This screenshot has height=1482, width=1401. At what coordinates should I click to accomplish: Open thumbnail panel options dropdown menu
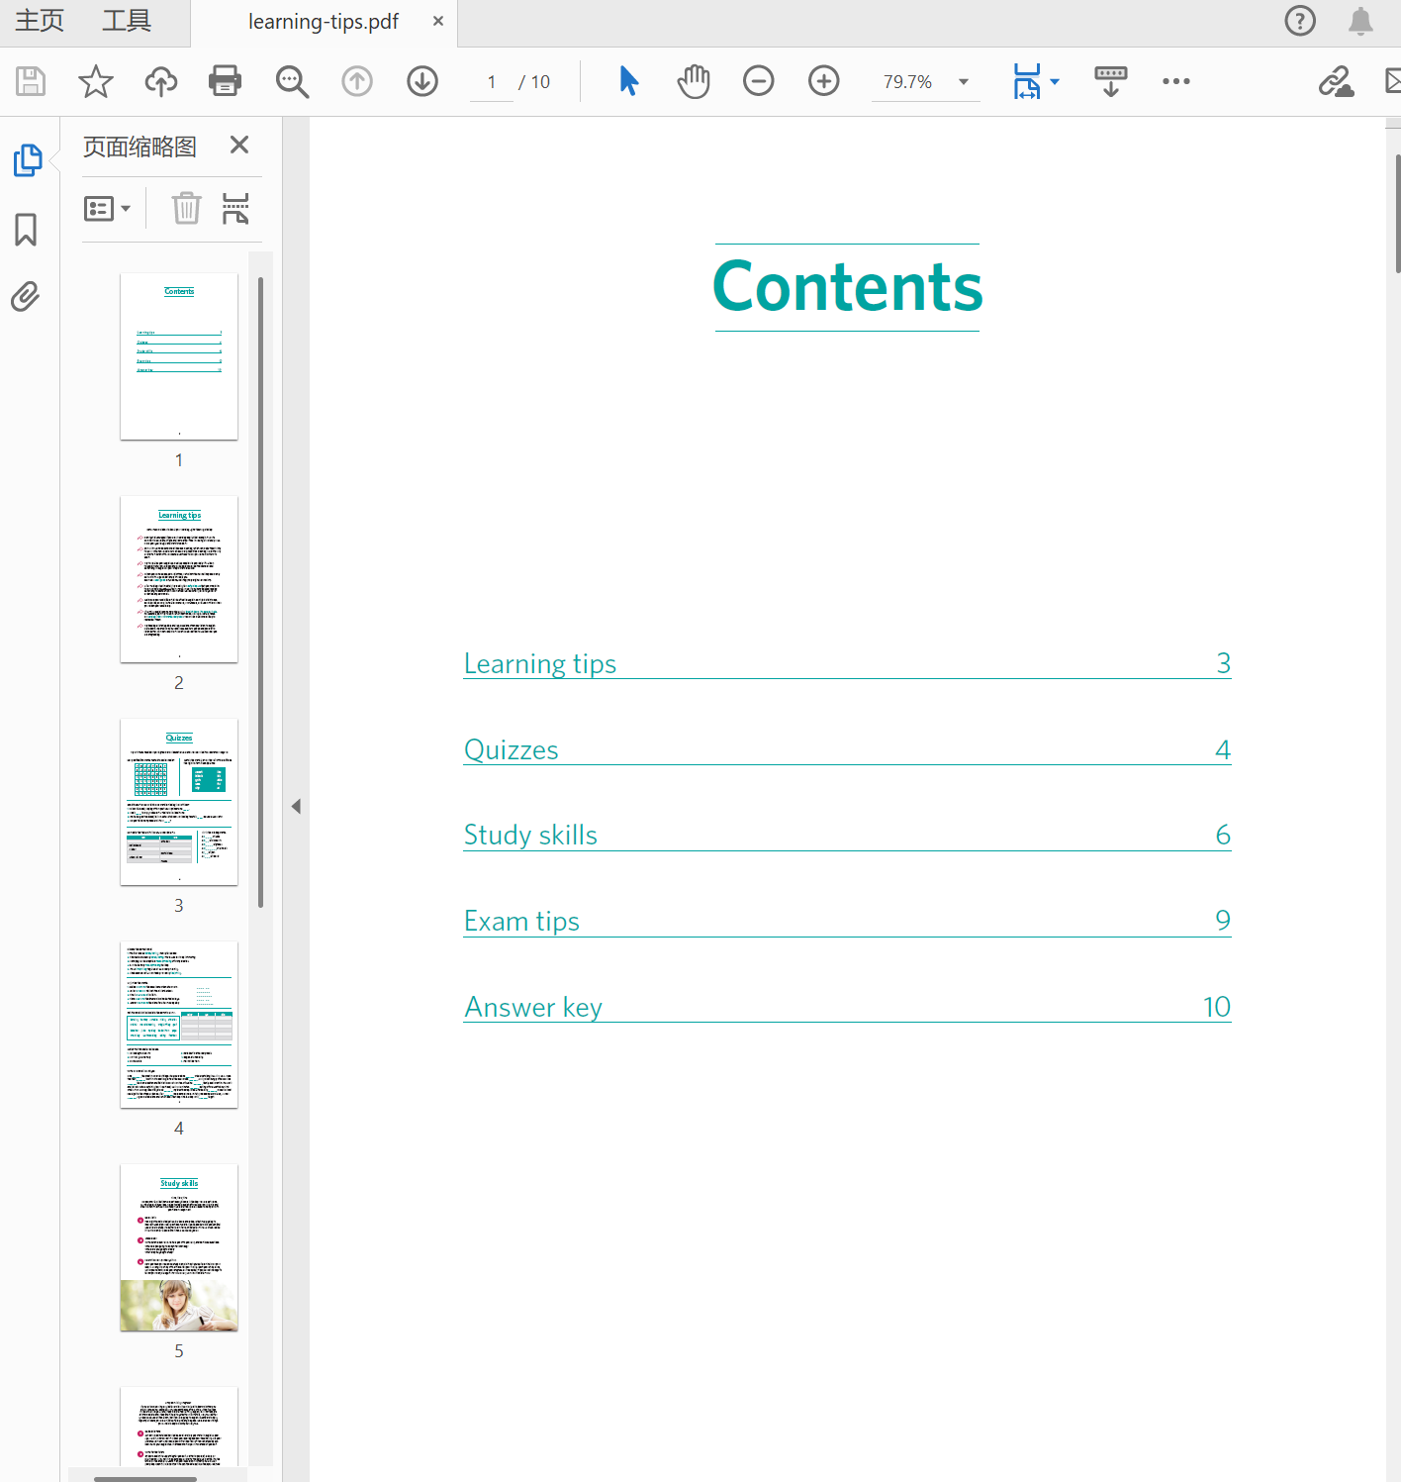(108, 209)
